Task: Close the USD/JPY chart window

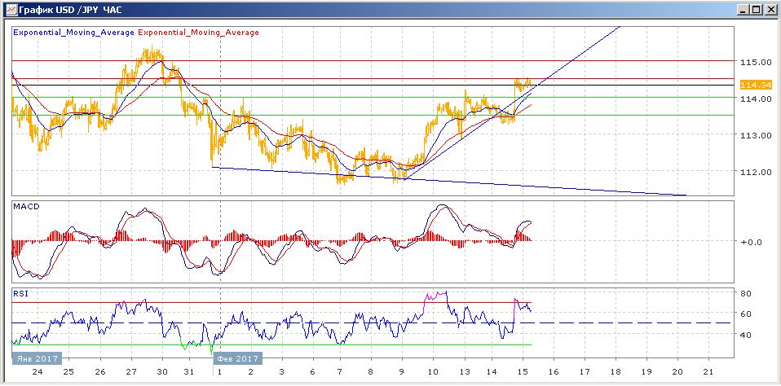Action: (770, 11)
